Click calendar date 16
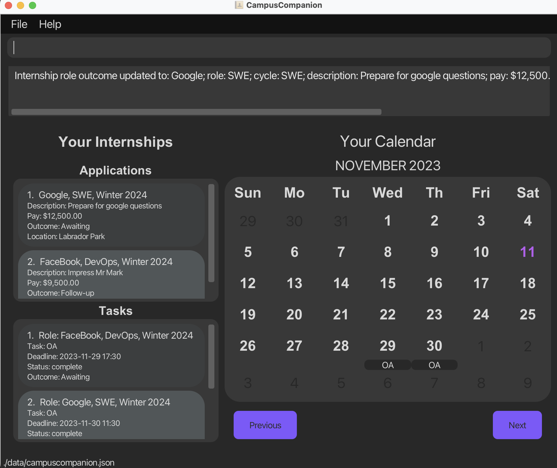Screen dimensions: 557x468 pos(434,283)
